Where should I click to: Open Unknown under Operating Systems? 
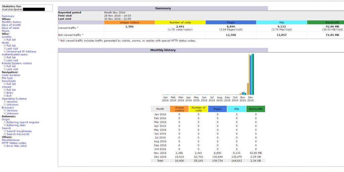[x=12, y=105]
